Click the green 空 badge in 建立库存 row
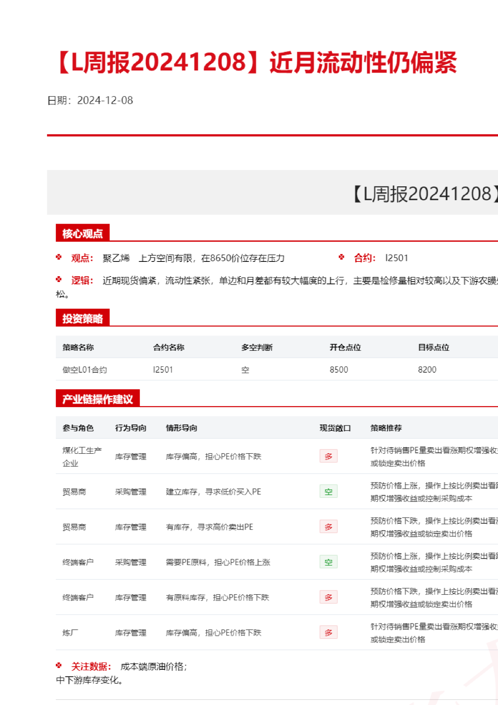Image resolution: width=498 pixels, height=705 pixels. coord(328,491)
